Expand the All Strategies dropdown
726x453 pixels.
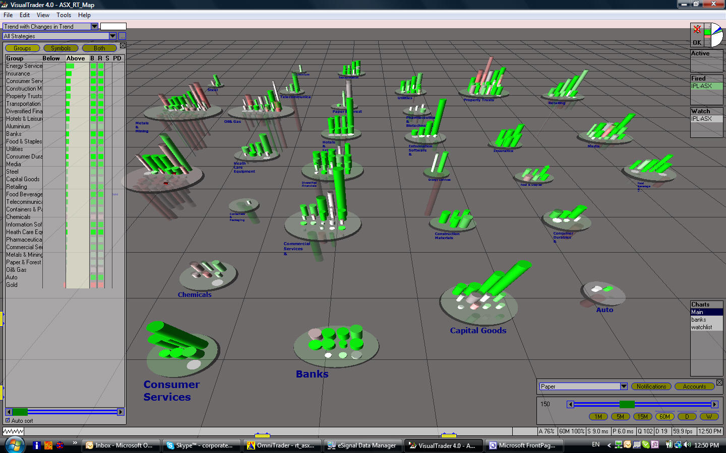coord(112,36)
